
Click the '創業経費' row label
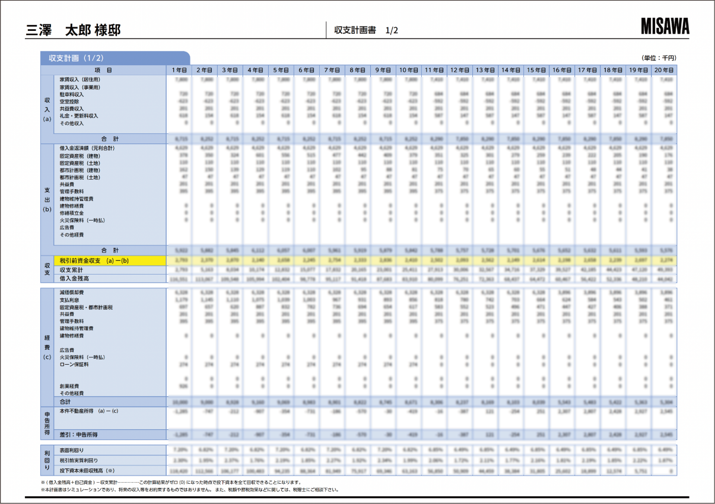click(69, 386)
